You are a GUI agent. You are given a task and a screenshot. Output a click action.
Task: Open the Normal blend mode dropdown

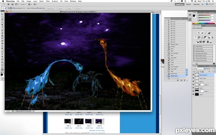click(199, 68)
